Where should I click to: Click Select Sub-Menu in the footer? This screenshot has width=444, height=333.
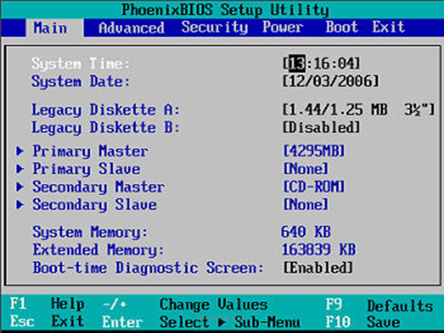[x=230, y=322]
